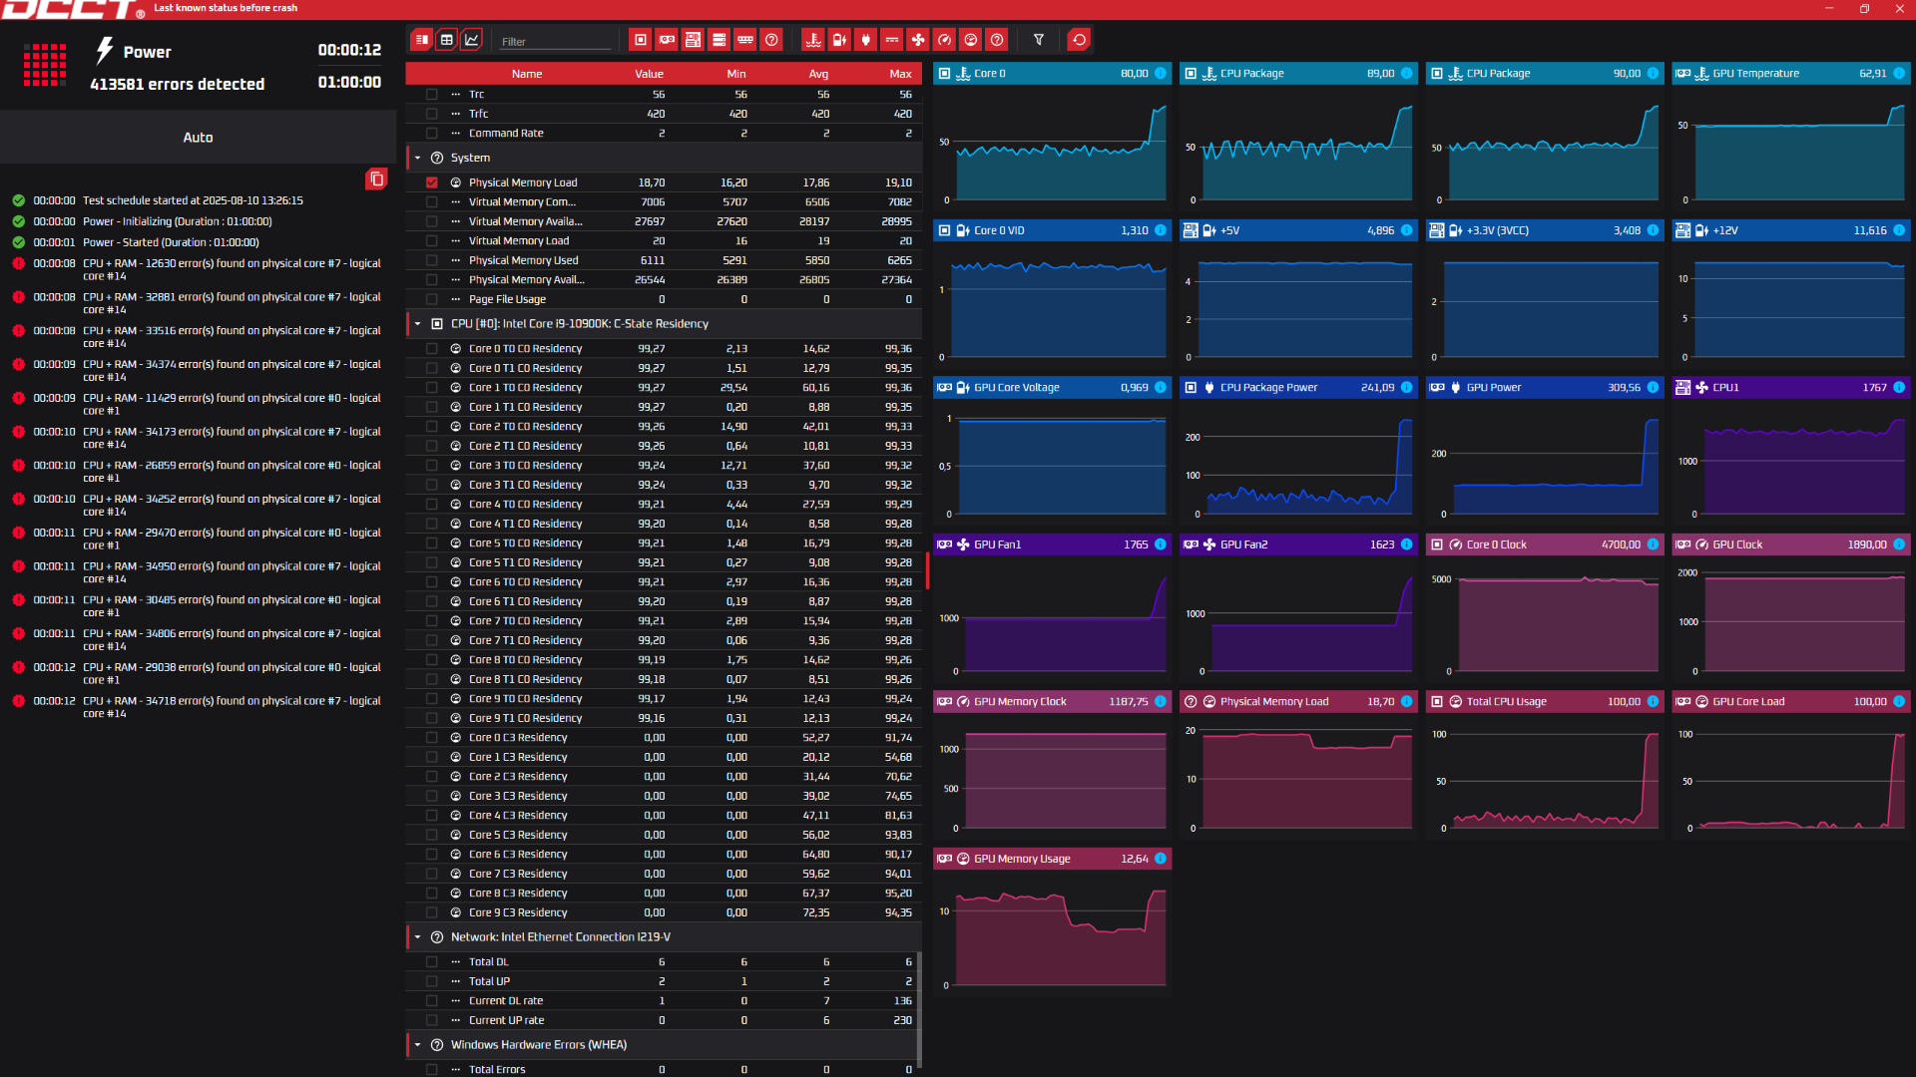
Task: Toggle the fan sensor type filter
Action: [918, 40]
